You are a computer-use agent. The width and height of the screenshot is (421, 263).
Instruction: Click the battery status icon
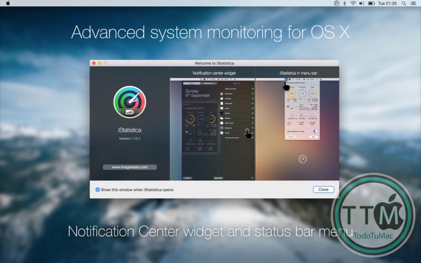pos(372,3)
